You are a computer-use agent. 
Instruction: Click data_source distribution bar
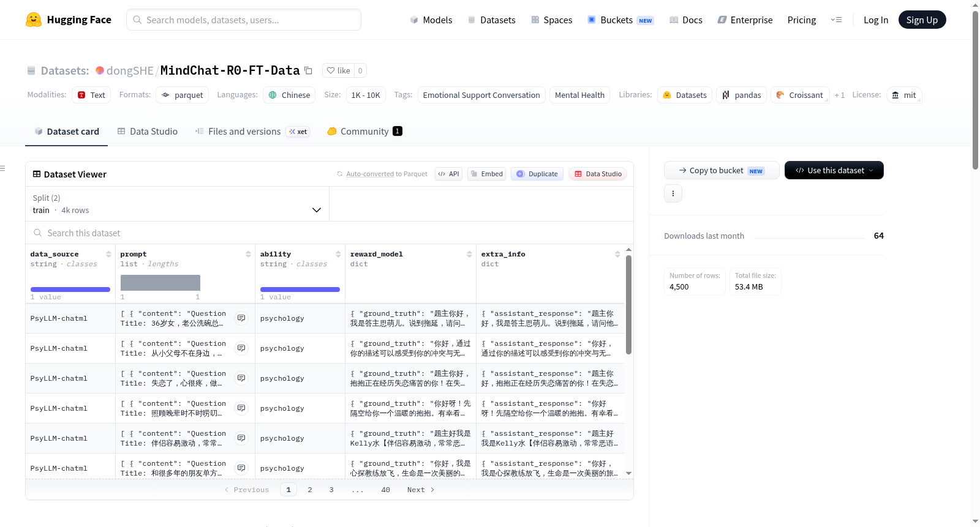point(70,290)
